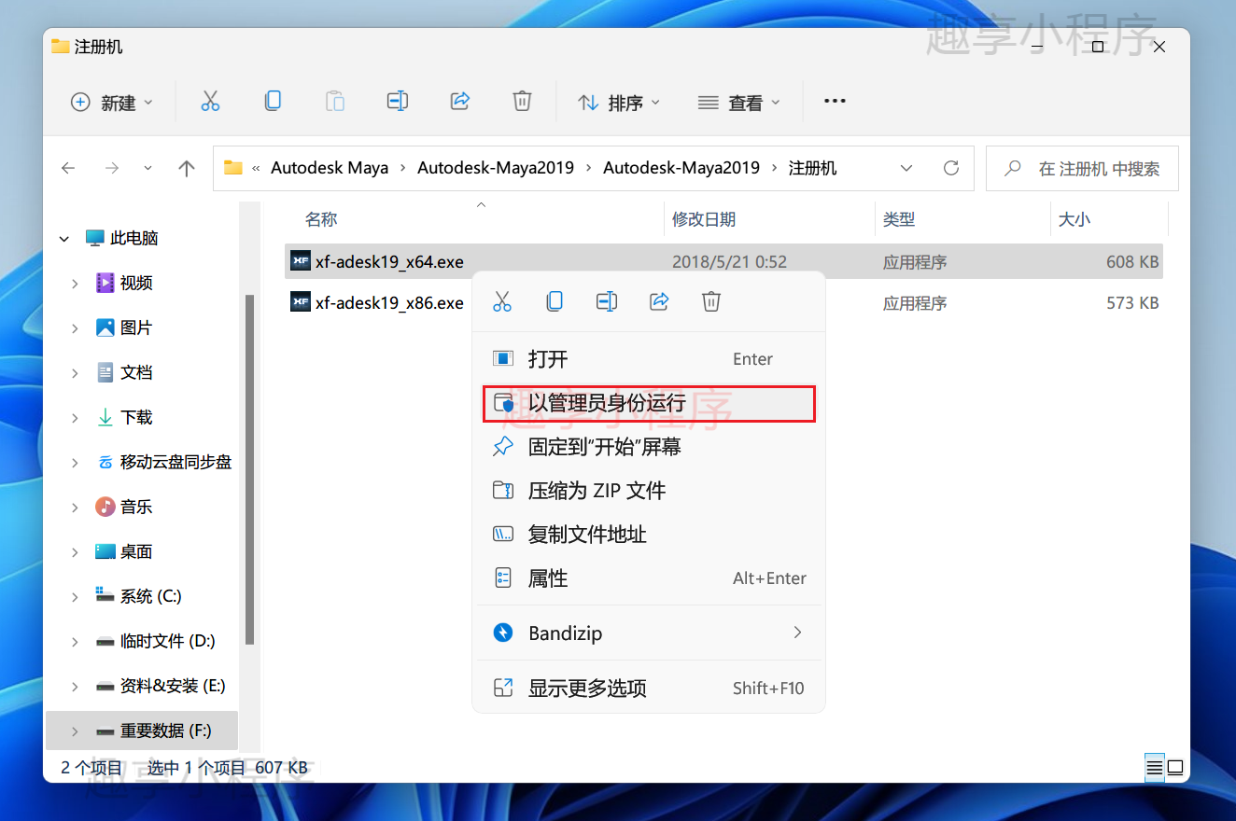Click the toolbar Delete trash icon
The image size is (1236, 821).
click(x=523, y=102)
